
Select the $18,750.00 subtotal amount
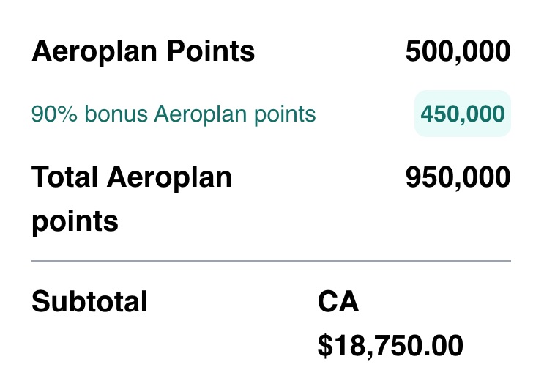390,345
